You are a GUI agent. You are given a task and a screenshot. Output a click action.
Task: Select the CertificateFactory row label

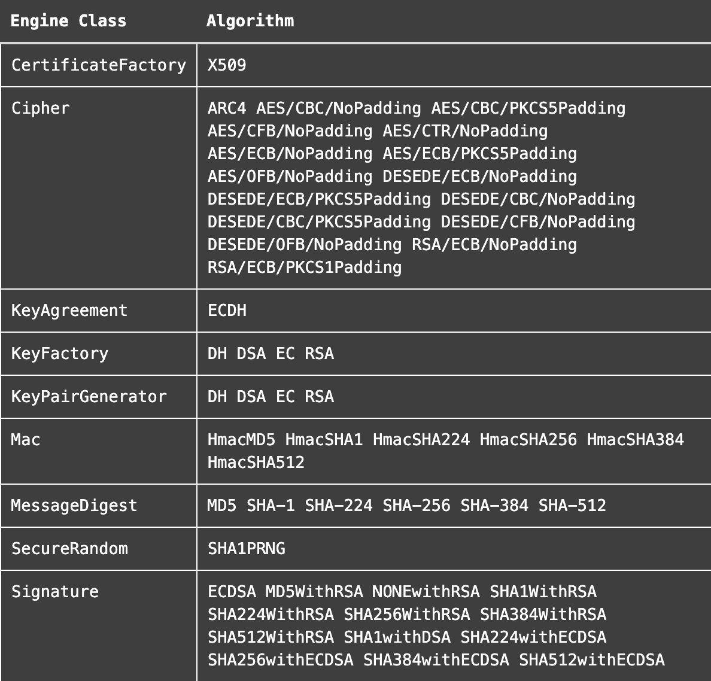(99, 65)
